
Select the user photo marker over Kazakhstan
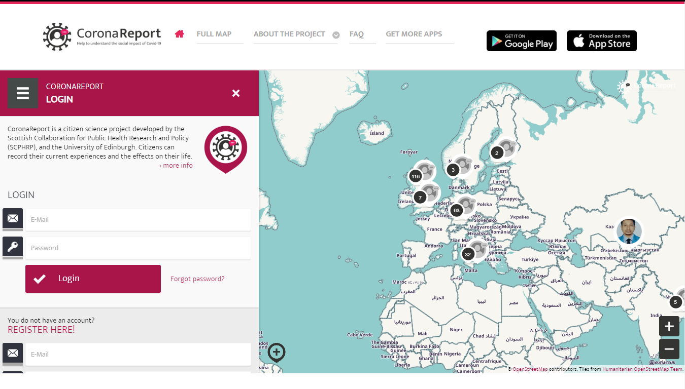tap(629, 231)
